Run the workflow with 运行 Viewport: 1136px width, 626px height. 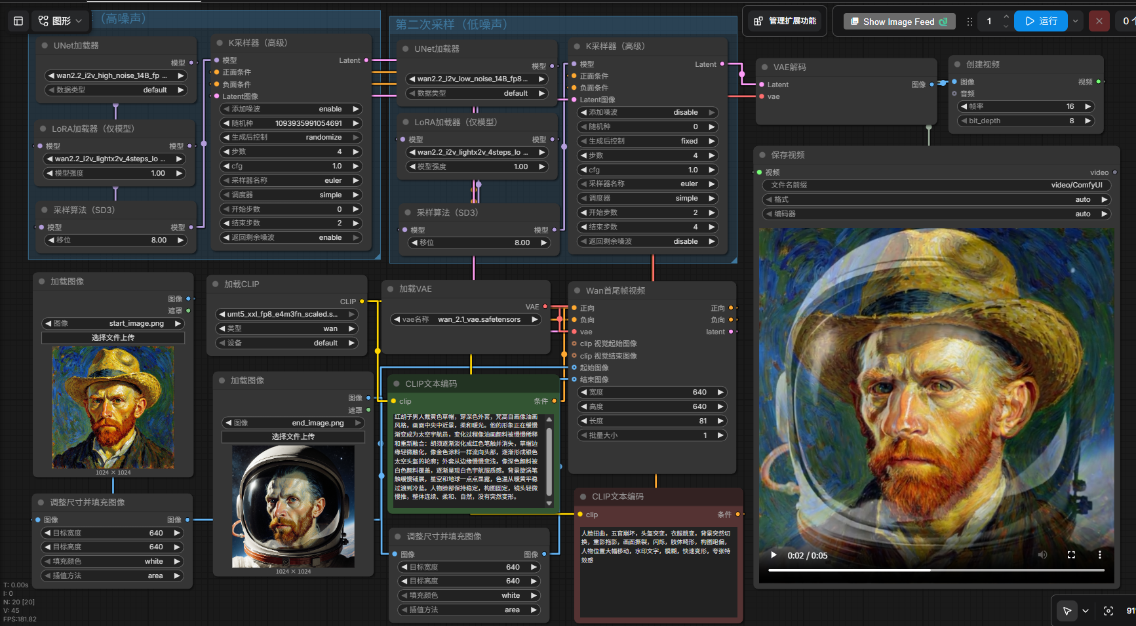coord(1041,21)
